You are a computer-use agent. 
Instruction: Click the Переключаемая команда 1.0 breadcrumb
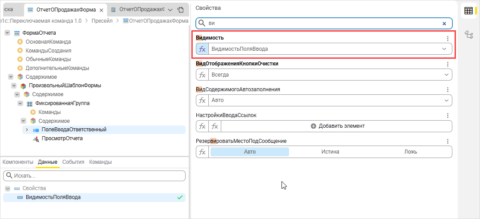[x=41, y=21]
